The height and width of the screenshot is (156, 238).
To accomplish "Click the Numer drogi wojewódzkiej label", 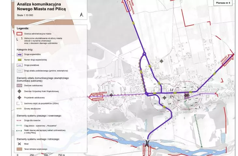I will coord(35,60).
